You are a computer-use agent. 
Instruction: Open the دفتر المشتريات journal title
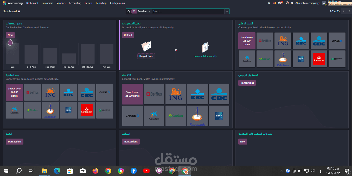[131, 23]
